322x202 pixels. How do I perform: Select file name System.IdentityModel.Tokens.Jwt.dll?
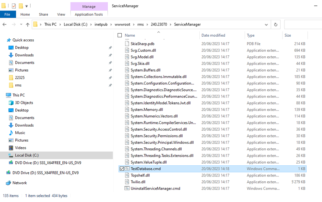[x=160, y=103]
